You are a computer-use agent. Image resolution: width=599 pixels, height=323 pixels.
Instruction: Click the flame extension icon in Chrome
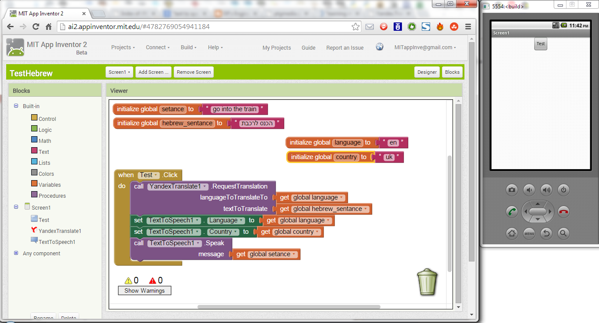(x=440, y=27)
